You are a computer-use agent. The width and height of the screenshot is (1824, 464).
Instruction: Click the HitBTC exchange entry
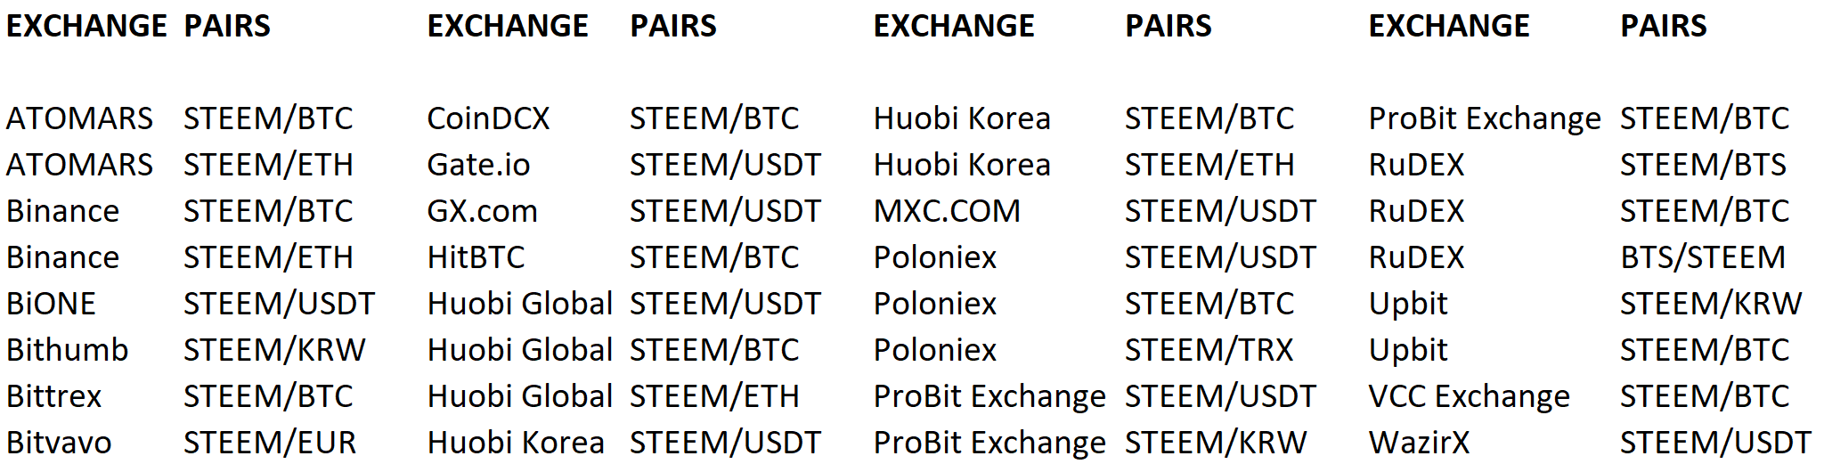tap(476, 257)
